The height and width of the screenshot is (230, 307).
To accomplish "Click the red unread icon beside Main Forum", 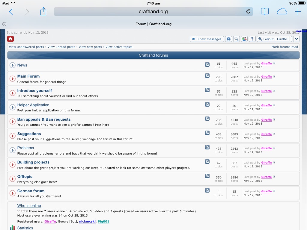I will (x=12, y=79).
